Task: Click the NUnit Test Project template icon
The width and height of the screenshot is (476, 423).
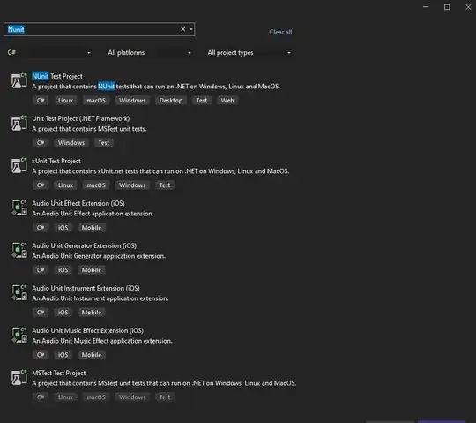Action: (19, 80)
